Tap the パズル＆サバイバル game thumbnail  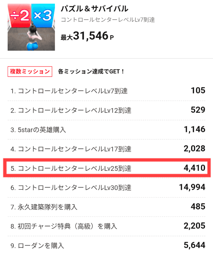pyautogui.click(x=31, y=27)
